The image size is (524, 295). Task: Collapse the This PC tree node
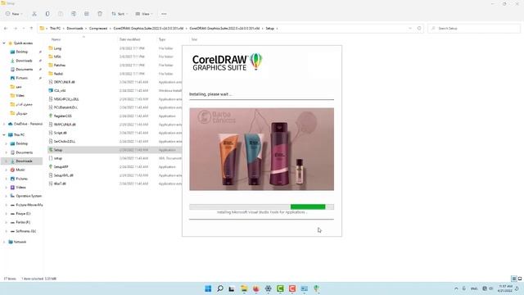click(4, 134)
